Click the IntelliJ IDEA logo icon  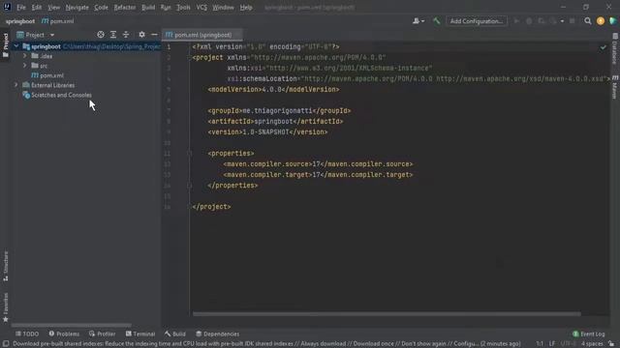[7, 7]
